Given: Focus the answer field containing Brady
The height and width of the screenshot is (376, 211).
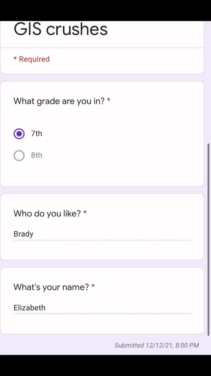Looking at the screenshot, I should (102, 234).
